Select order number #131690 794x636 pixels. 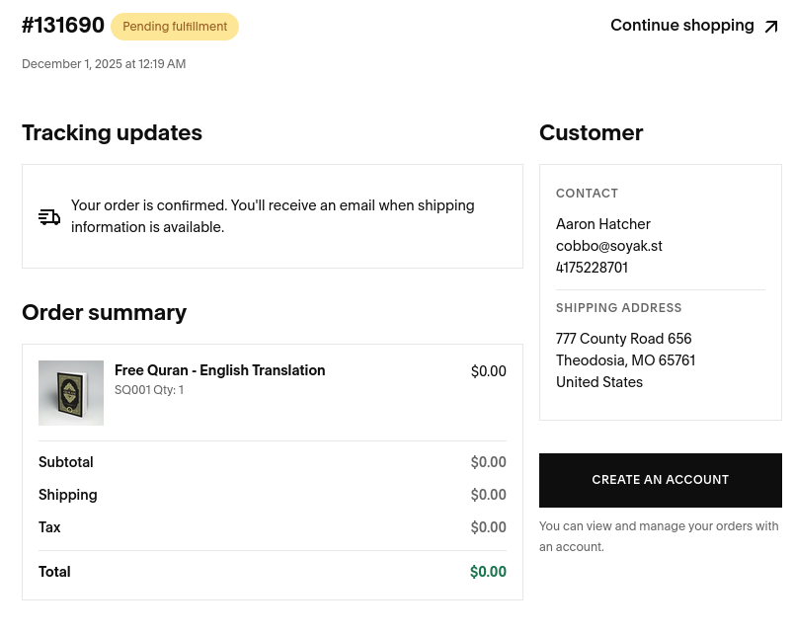coord(63,26)
